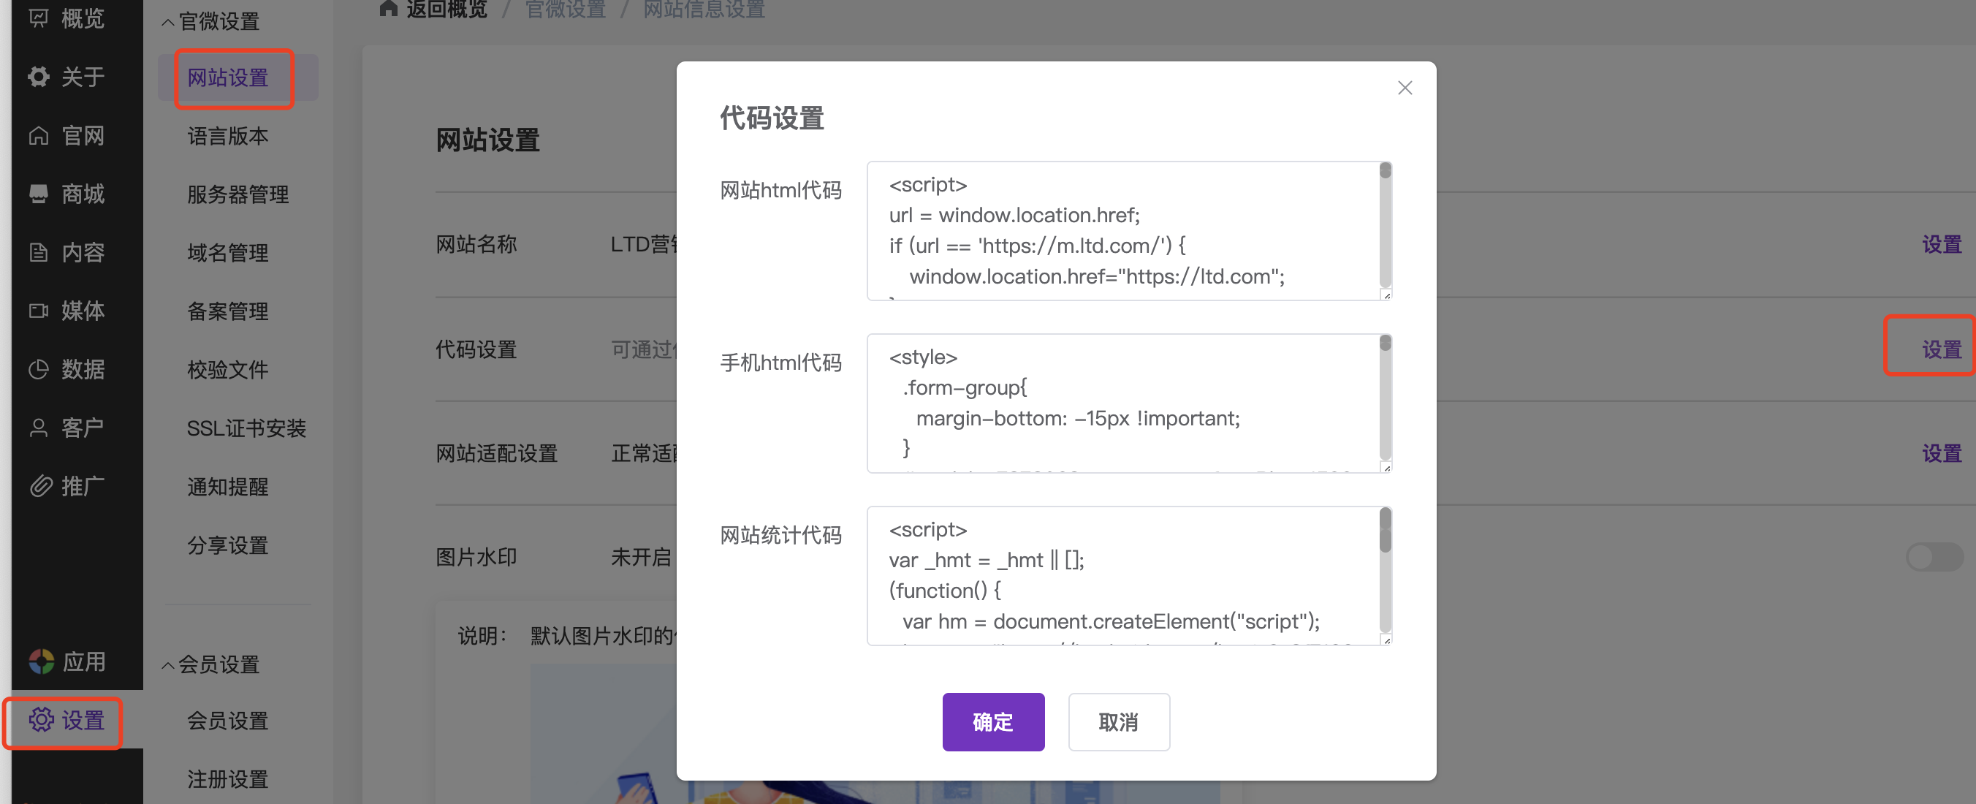The width and height of the screenshot is (1976, 804).
Task: Click the 客户 person icon
Action: (x=38, y=428)
